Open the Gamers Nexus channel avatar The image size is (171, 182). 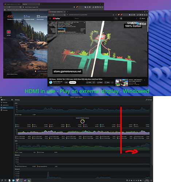pyautogui.click(x=51, y=82)
